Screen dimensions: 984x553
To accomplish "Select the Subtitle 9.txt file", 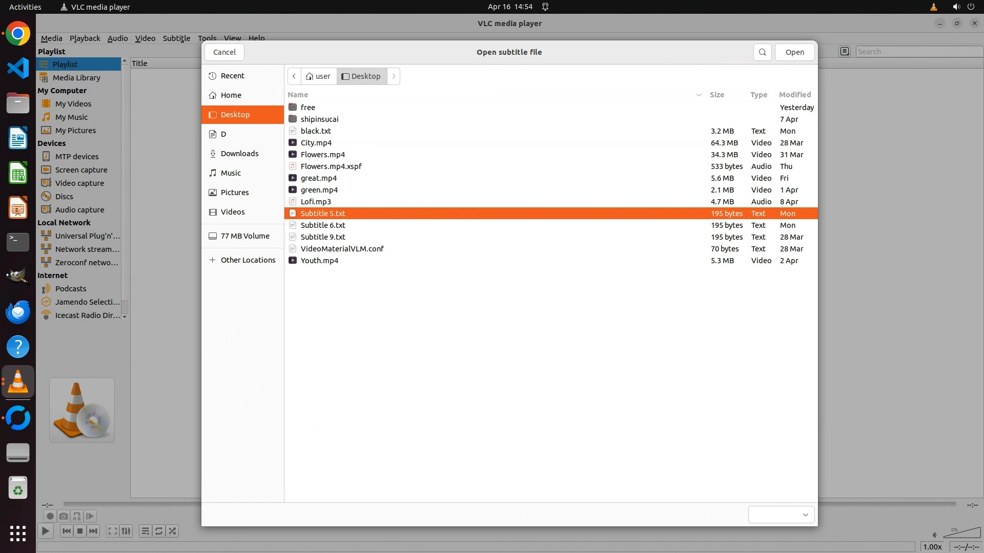I will [323, 237].
